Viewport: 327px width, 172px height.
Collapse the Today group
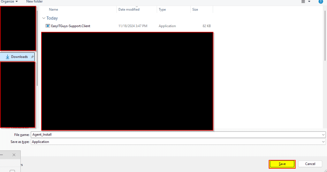44,18
